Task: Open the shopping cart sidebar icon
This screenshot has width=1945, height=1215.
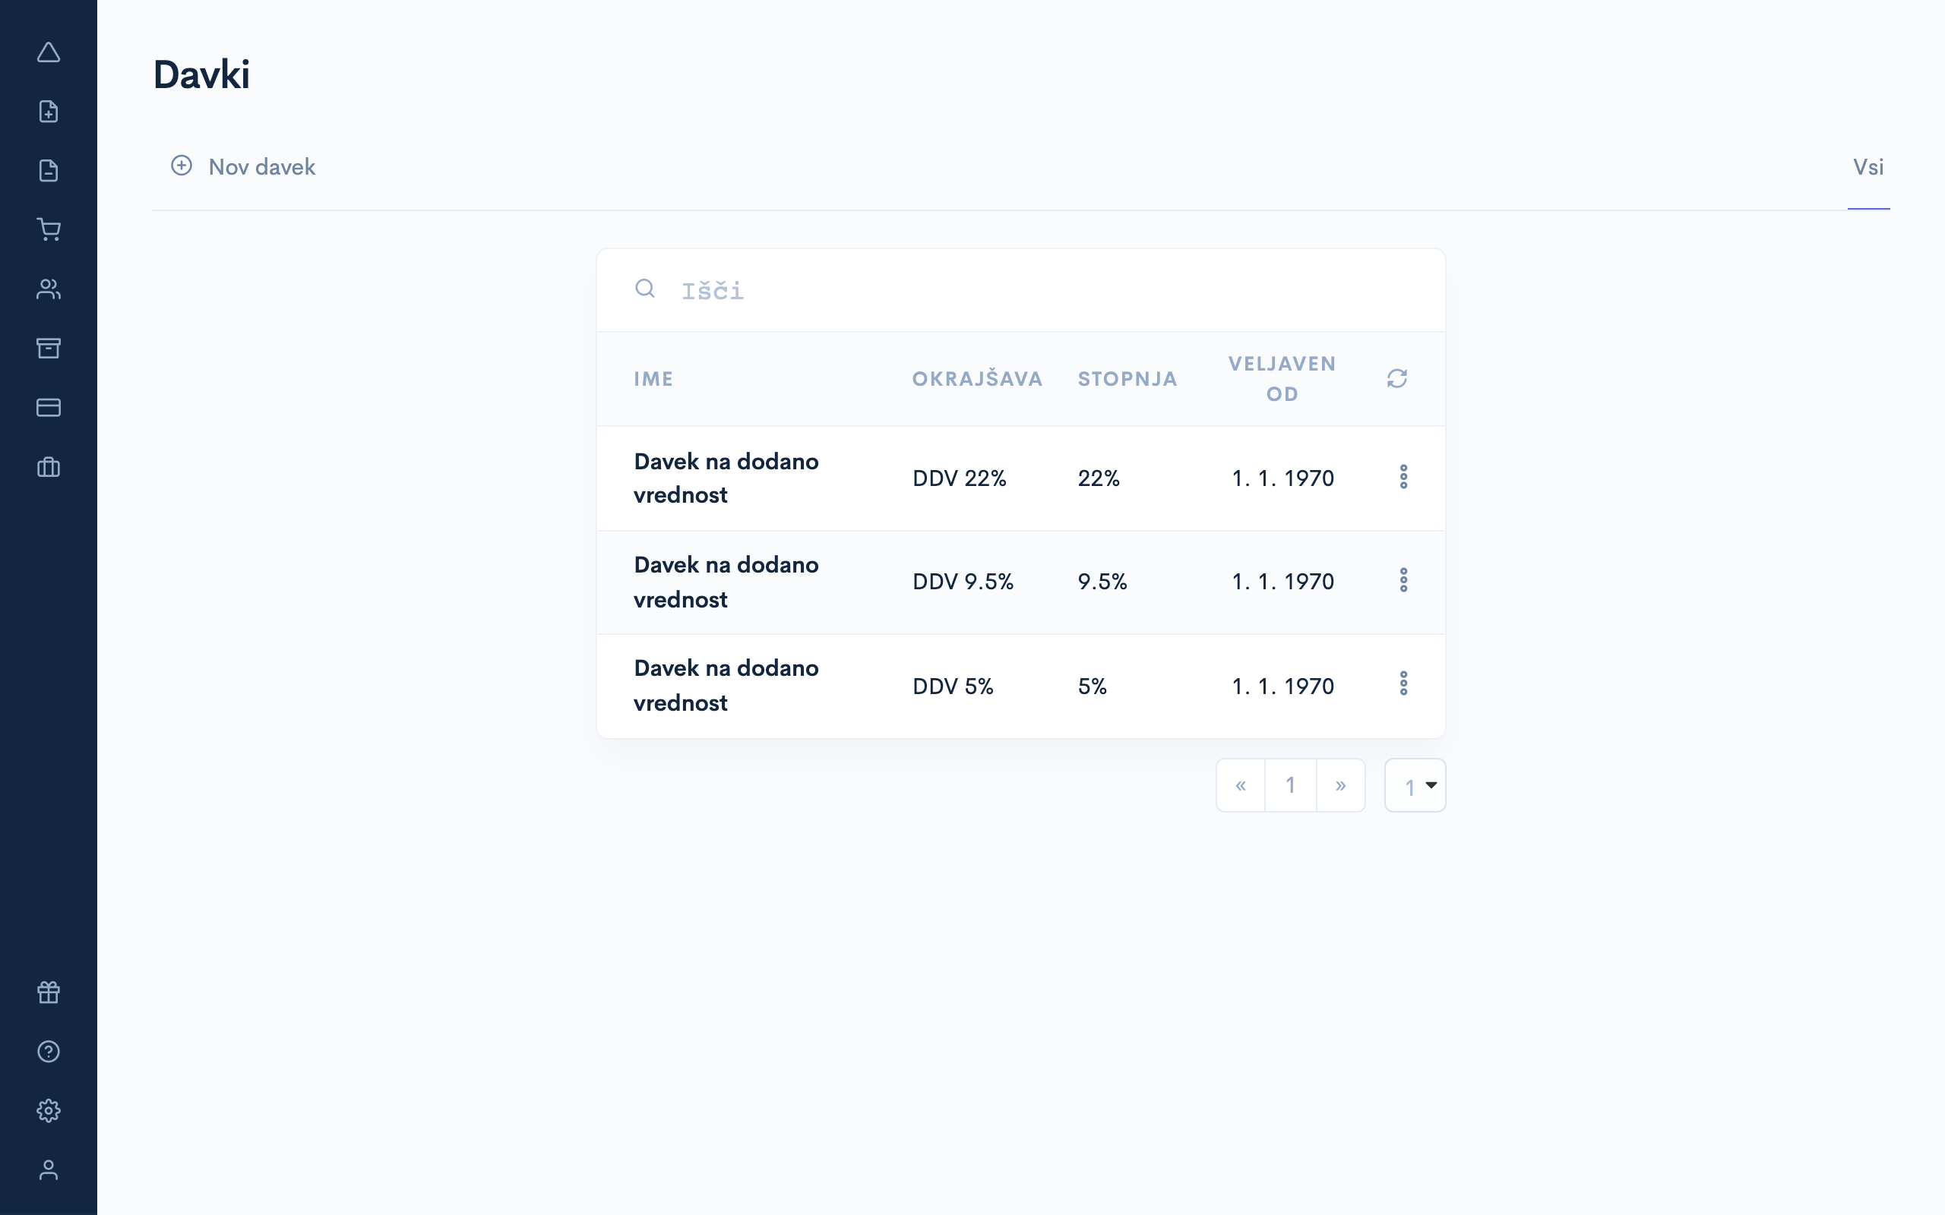Action: tap(48, 230)
